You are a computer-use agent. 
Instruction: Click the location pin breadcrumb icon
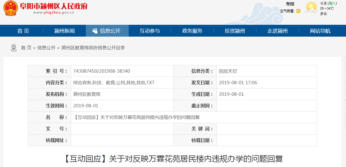coord(14,48)
